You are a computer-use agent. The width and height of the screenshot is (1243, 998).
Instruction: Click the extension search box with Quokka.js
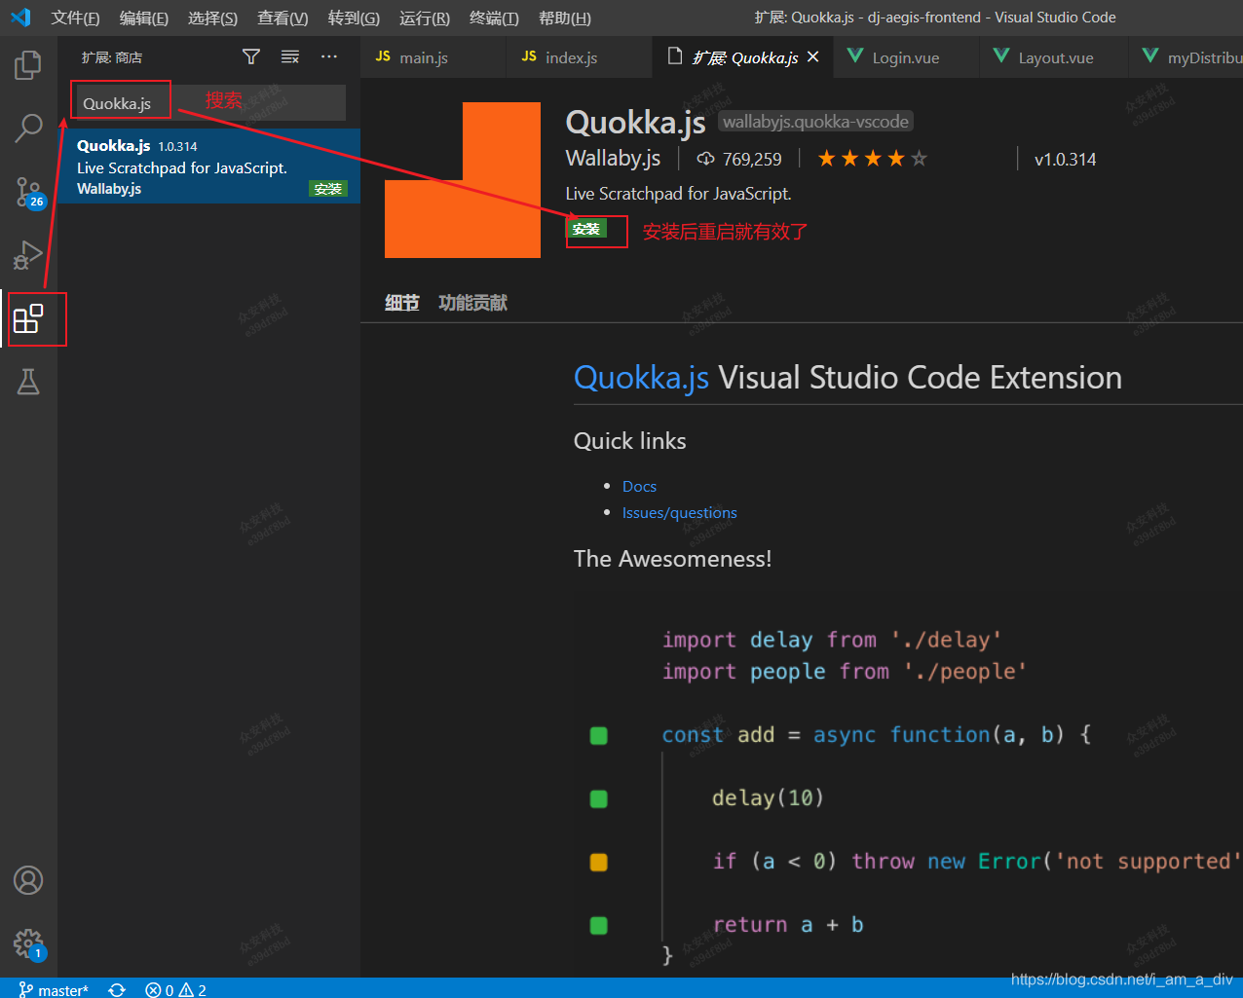[209, 102]
